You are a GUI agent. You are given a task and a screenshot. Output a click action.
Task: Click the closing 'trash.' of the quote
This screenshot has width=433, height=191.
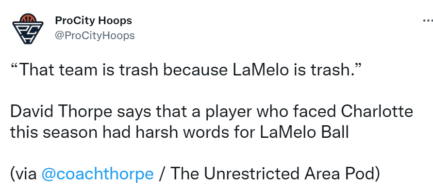330,71
